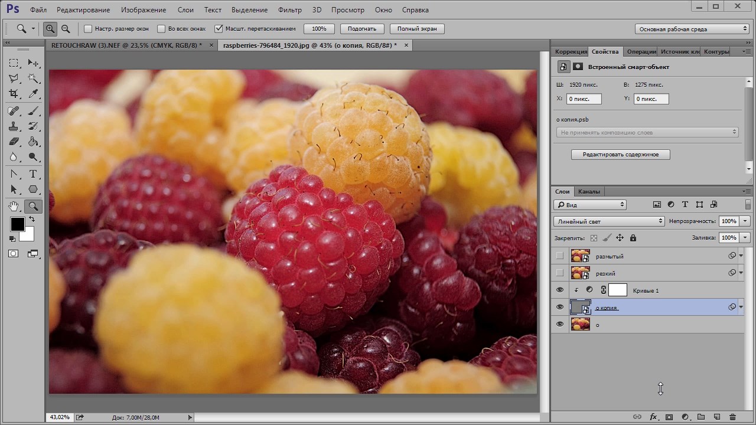Select the Clone Stamp tool
756x425 pixels.
click(x=14, y=126)
